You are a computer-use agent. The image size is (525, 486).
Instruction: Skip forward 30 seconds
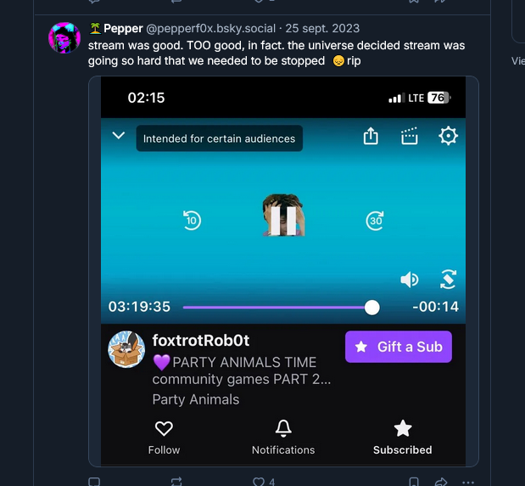[x=375, y=221]
